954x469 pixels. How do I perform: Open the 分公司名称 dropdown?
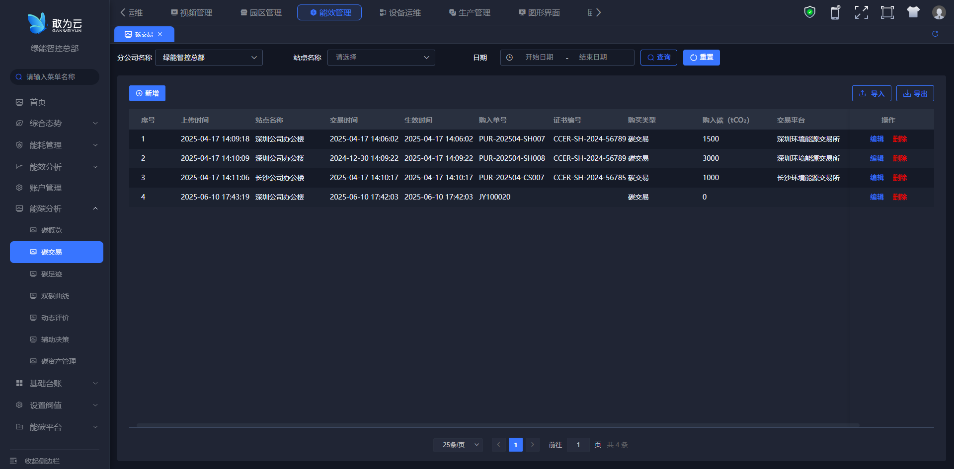(x=209, y=58)
